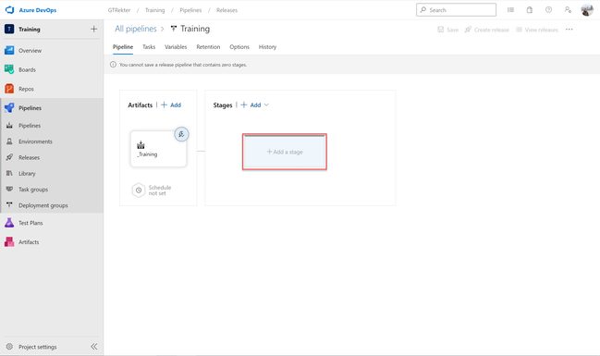
Task: Click the Add a stage box
Action: coord(285,152)
